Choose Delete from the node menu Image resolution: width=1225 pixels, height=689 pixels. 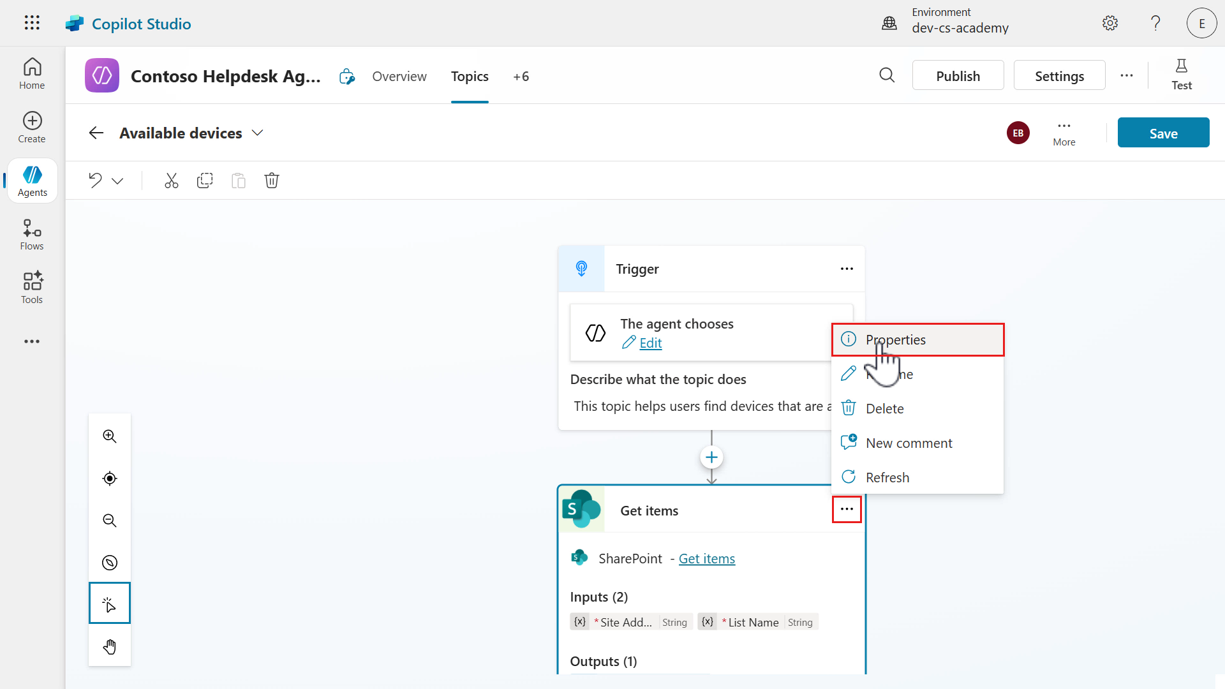tap(884, 409)
